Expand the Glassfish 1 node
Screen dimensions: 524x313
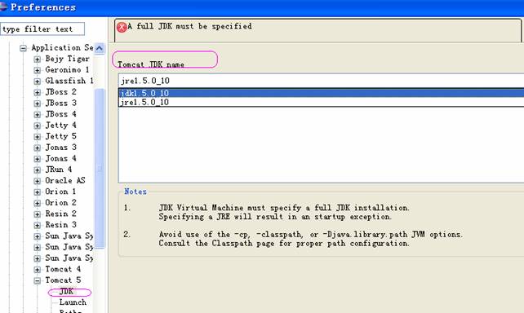click(37, 82)
